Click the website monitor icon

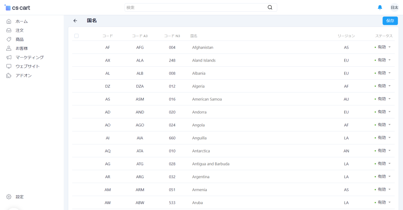[9, 66]
